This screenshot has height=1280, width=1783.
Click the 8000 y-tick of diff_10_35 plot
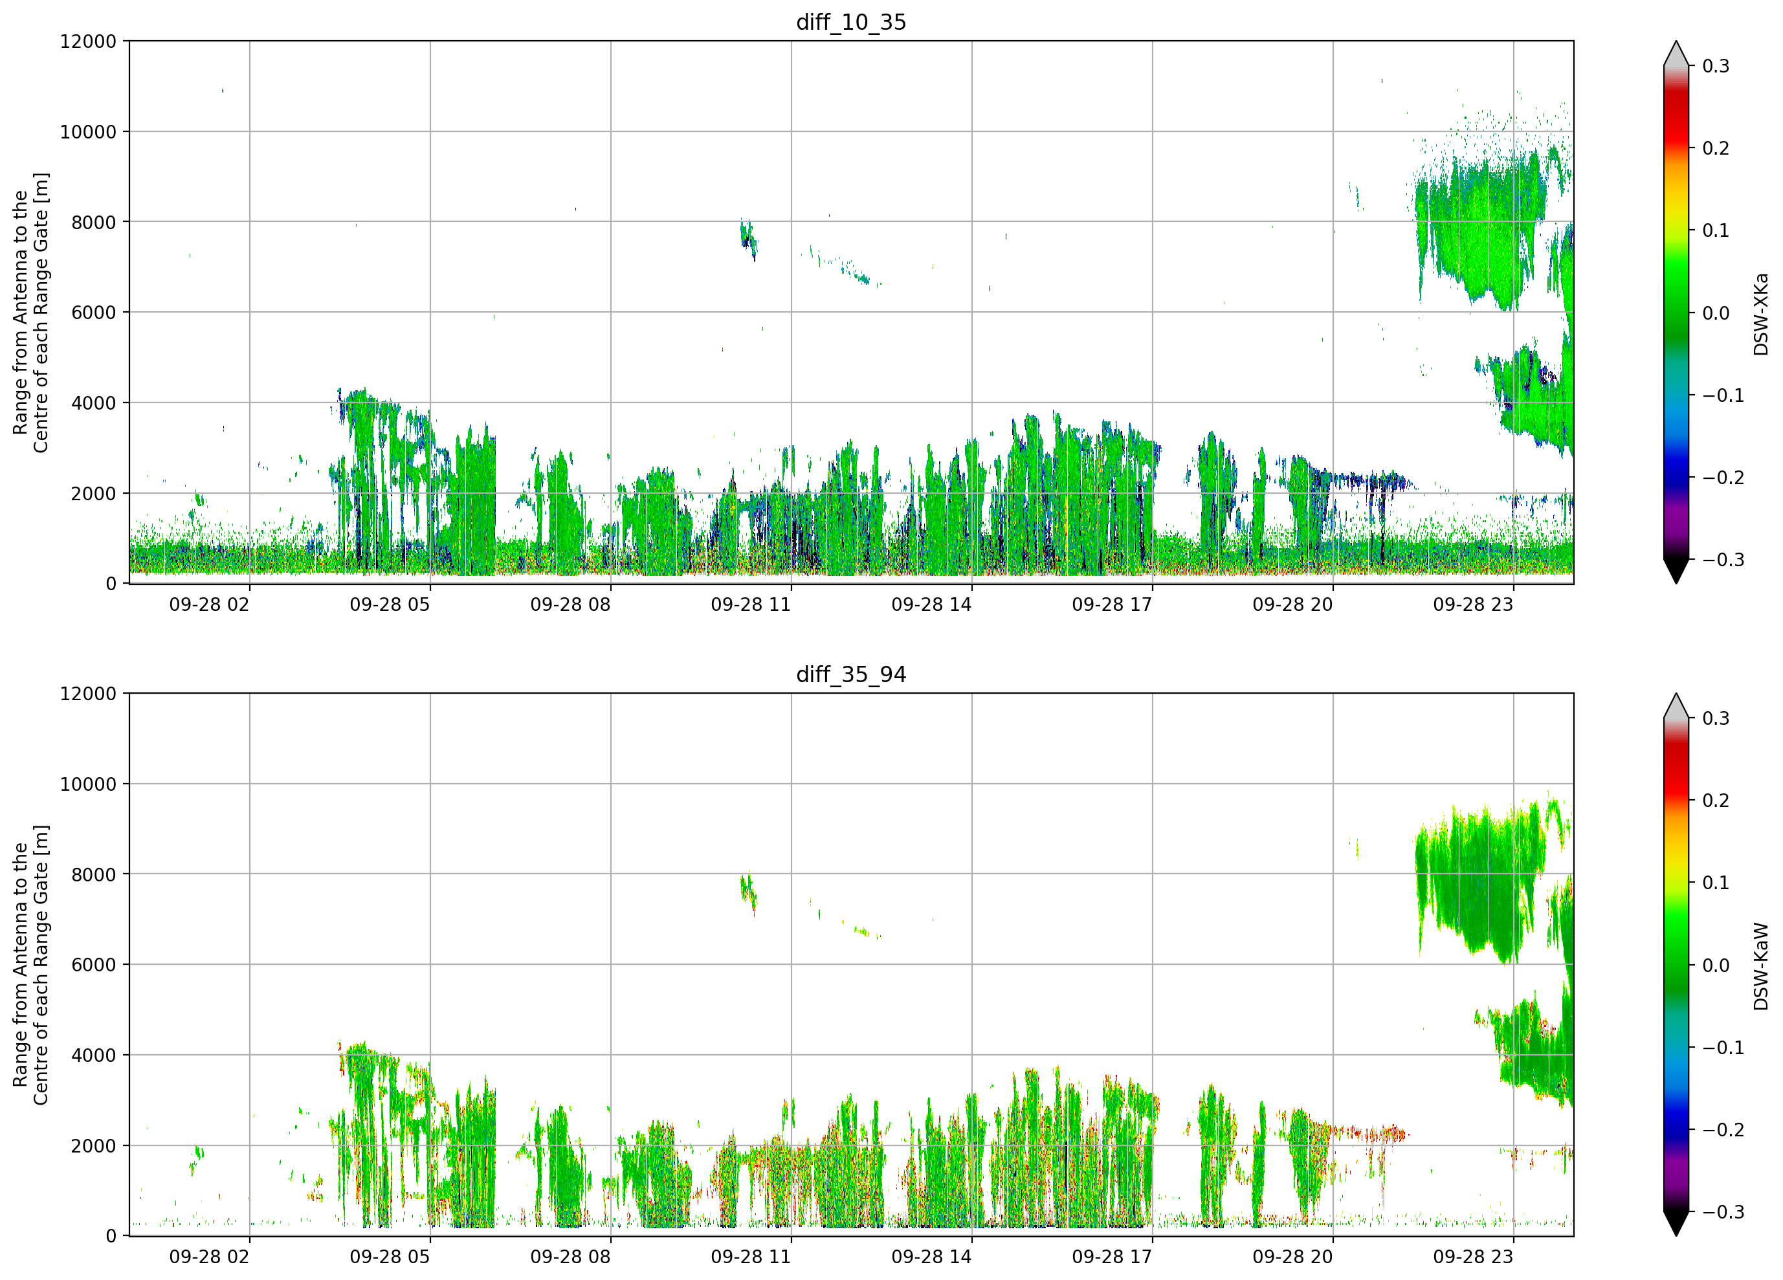tap(94, 223)
